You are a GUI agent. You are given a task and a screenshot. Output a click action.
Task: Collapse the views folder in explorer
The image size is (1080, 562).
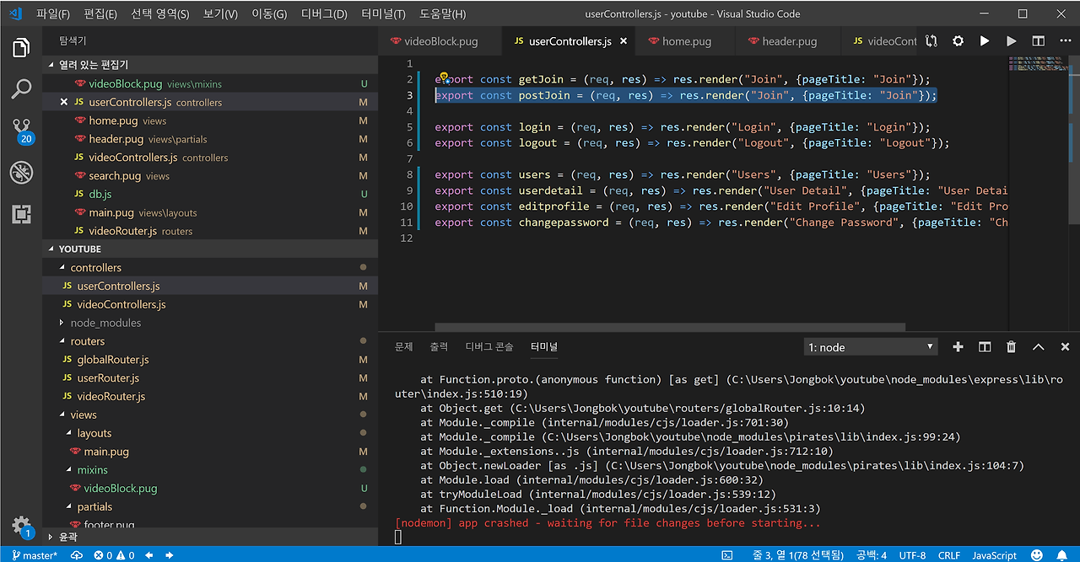pos(83,415)
